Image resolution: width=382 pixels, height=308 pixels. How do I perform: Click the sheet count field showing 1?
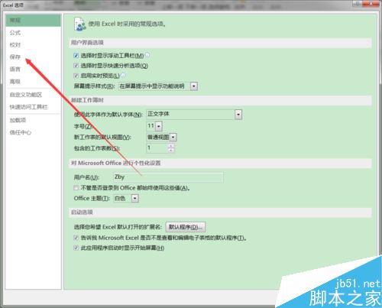point(157,148)
